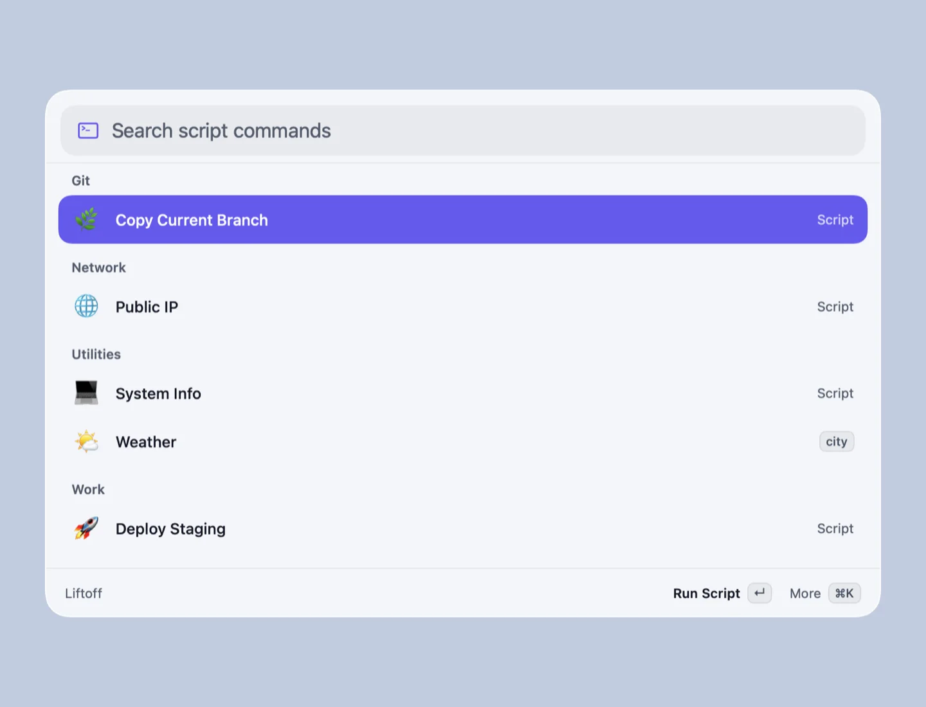Select the System Info script

(x=463, y=393)
